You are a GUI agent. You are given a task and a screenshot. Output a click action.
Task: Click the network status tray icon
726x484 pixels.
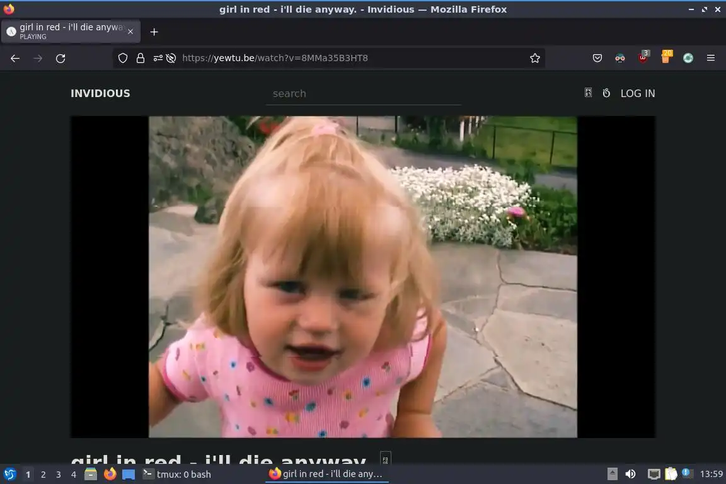(x=654, y=474)
